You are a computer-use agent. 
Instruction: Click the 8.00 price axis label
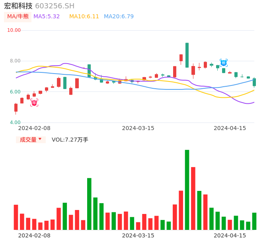[15, 61]
